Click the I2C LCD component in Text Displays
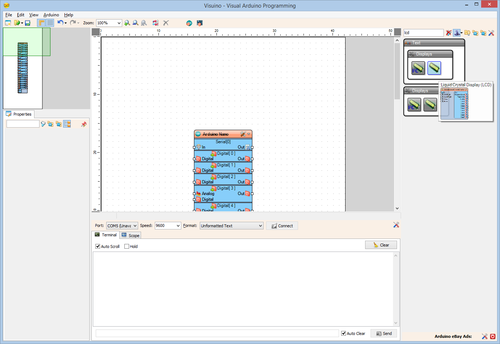This screenshot has height=344, width=500. tap(418, 68)
